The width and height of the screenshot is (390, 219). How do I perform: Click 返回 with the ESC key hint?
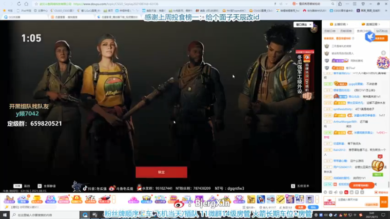click(21, 186)
